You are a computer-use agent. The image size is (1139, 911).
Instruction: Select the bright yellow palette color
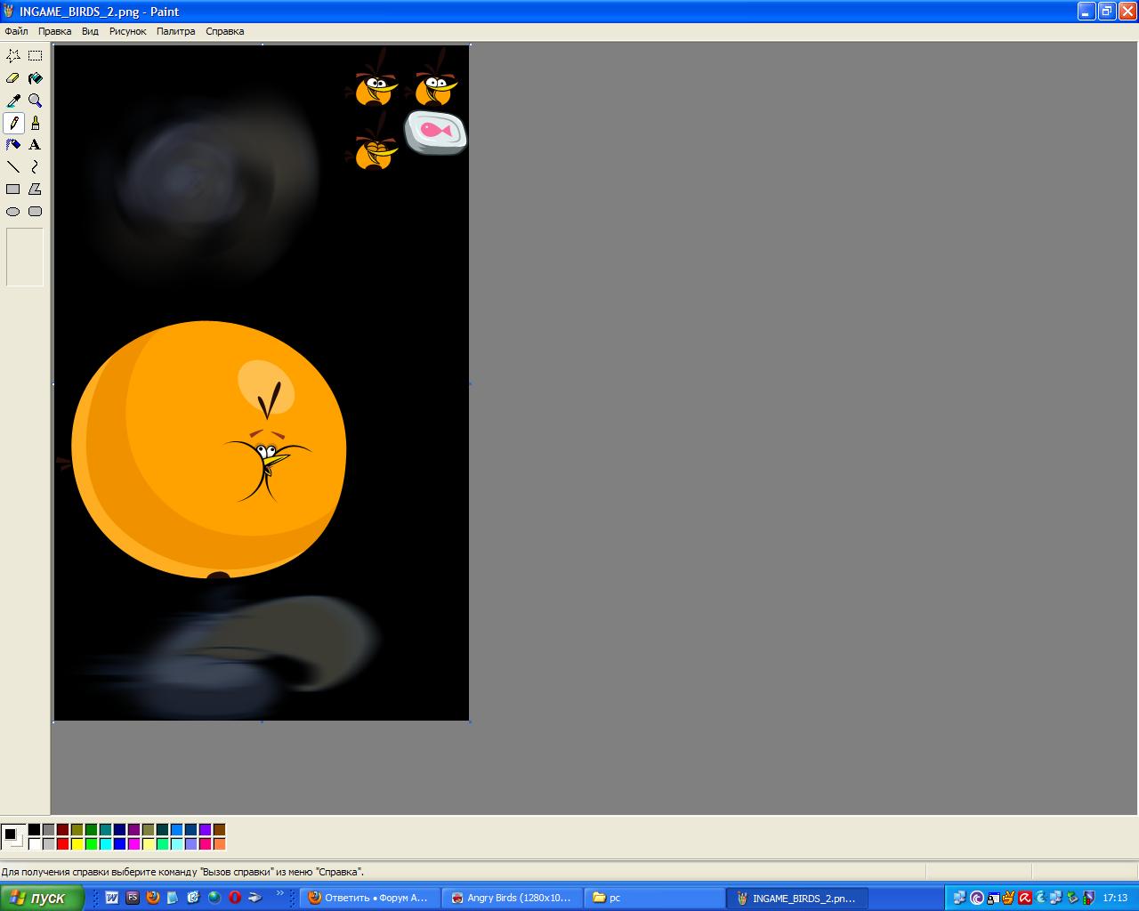coord(77,844)
